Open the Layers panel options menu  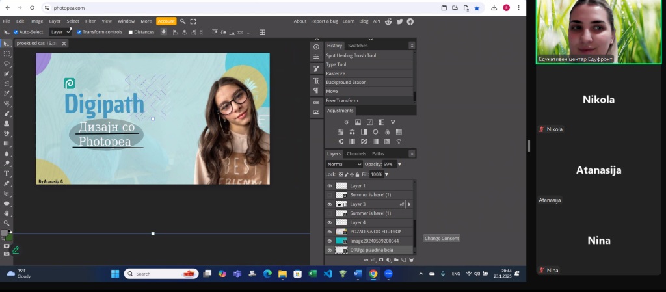pos(412,153)
